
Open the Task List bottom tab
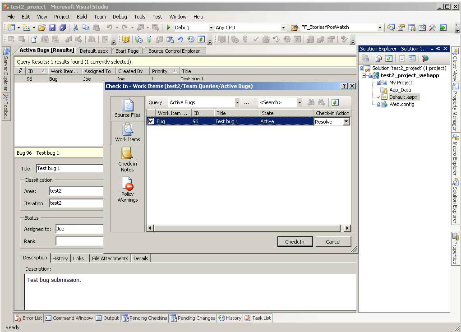(x=258, y=318)
